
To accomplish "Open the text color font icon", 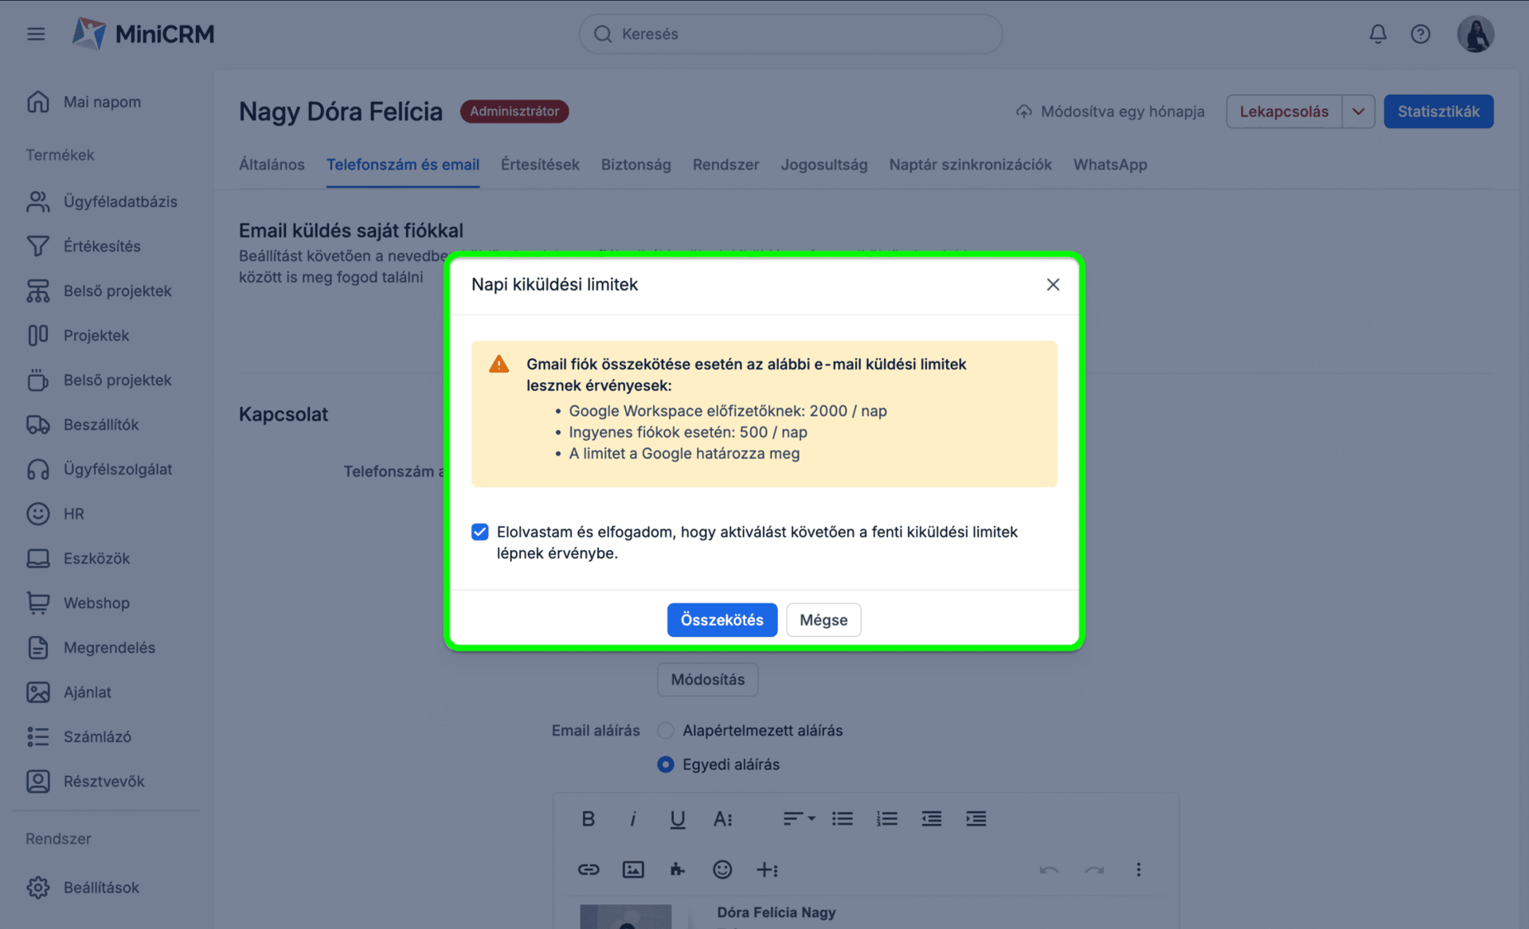I will pyautogui.click(x=722, y=818).
